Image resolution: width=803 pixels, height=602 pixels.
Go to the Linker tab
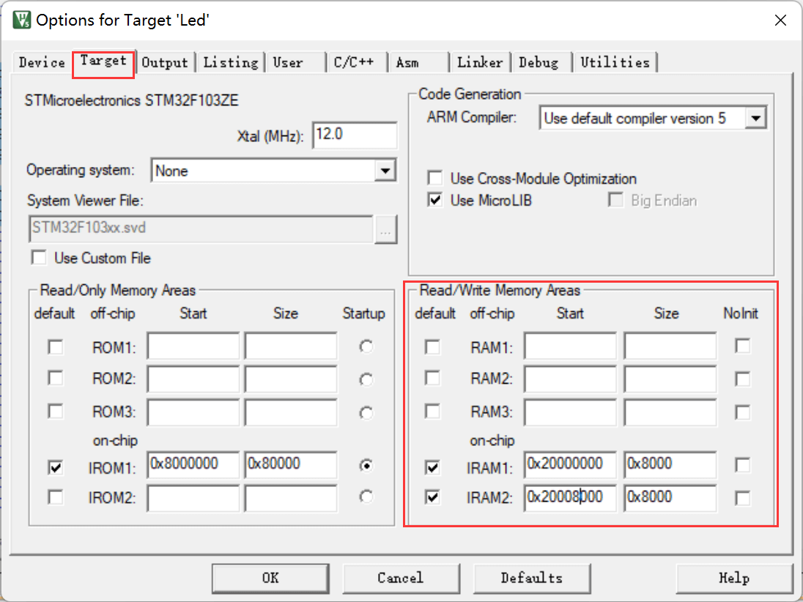[x=480, y=63]
